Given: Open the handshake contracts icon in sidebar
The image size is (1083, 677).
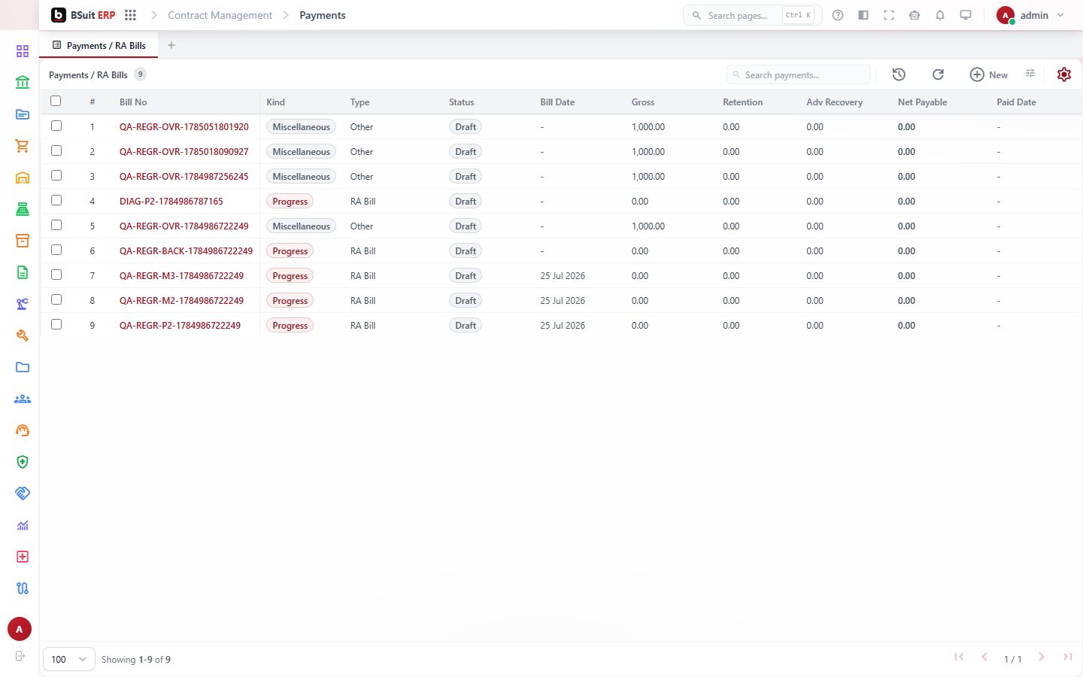Looking at the screenshot, I should point(23,493).
